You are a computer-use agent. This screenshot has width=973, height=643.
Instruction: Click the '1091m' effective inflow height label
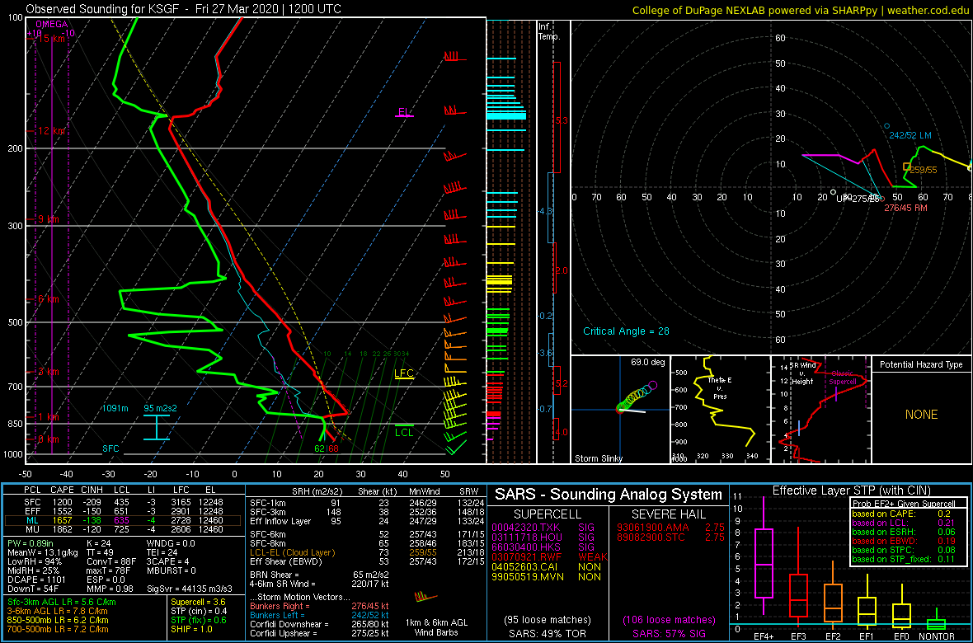coord(115,408)
